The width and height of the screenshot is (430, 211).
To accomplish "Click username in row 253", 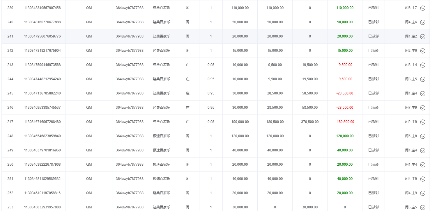I will (x=130, y=207).
